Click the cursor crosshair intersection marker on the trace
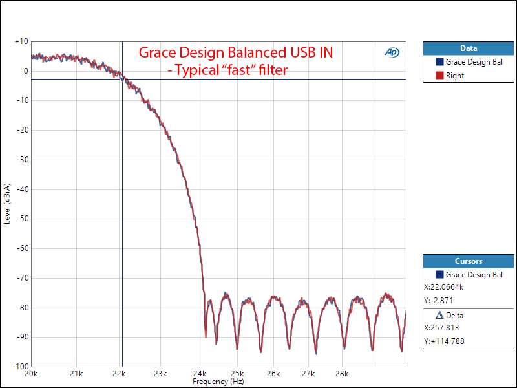The width and height of the screenshot is (517, 388). (x=123, y=79)
